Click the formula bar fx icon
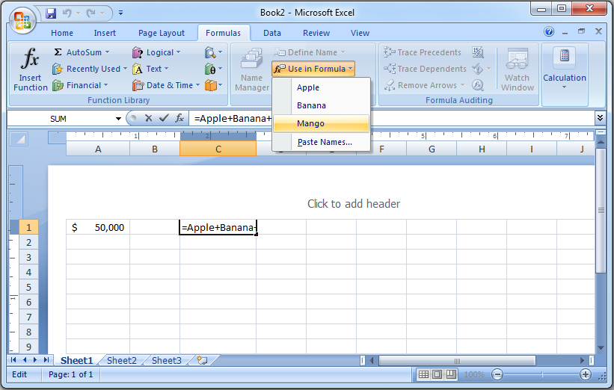This screenshot has height=390, width=614. coord(179,118)
